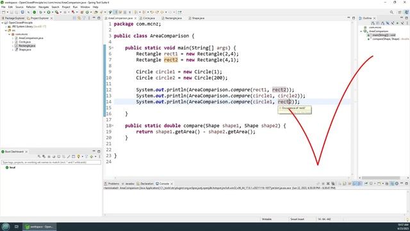Click the Windows Start button on the taskbar
This screenshot has width=410, height=231.
click(x=6, y=227)
